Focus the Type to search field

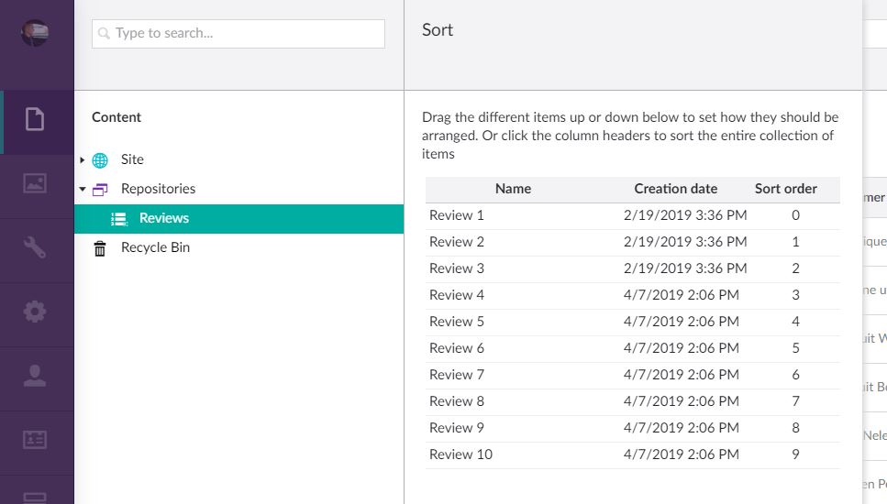click(x=238, y=34)
